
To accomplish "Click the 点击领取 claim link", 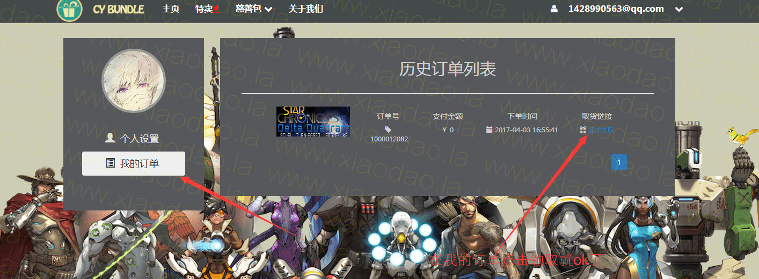I will click(601, 130).
